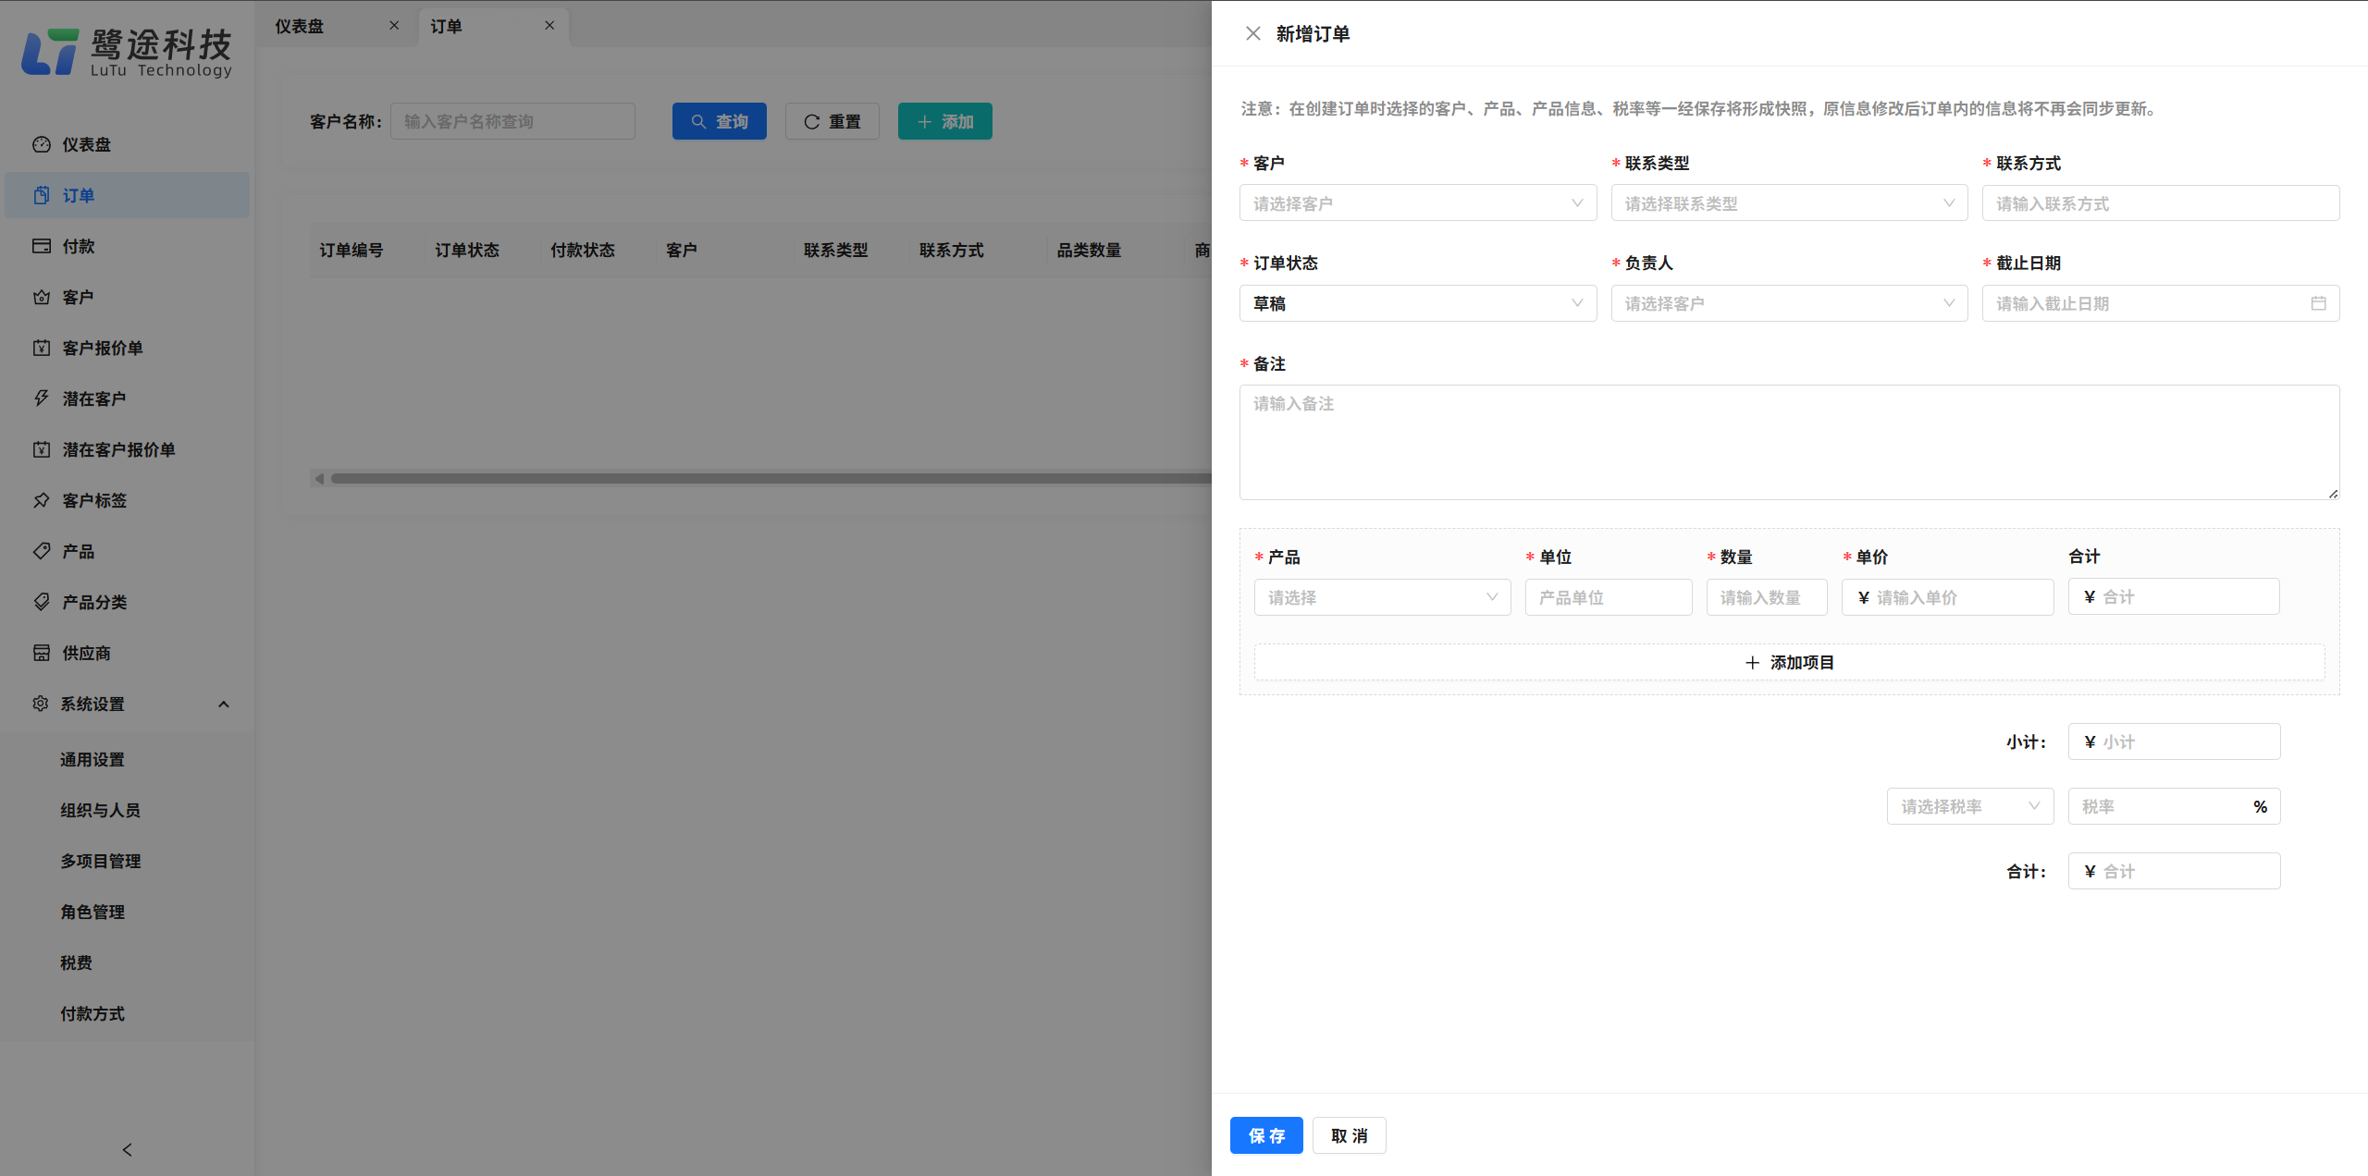
Task: Open calendar icon in deadline date field
Action: coord(2318,303)
